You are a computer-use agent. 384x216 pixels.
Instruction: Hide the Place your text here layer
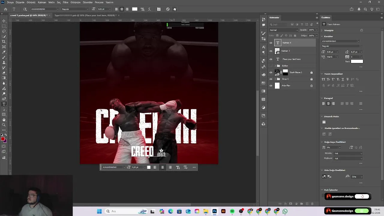(x=271, y=59)
